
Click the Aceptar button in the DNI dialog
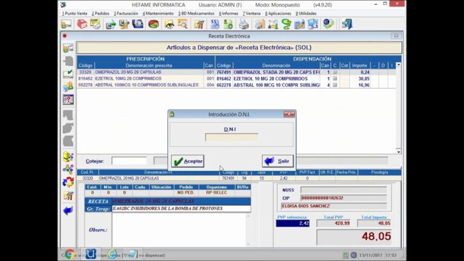(x=188, y=161)
